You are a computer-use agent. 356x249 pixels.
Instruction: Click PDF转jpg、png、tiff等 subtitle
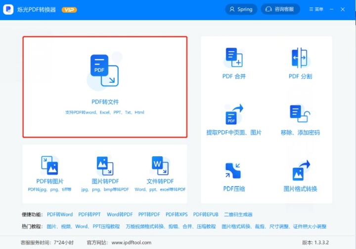(49, 189)
